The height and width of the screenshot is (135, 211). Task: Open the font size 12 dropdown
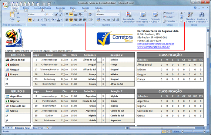point(50,14)
